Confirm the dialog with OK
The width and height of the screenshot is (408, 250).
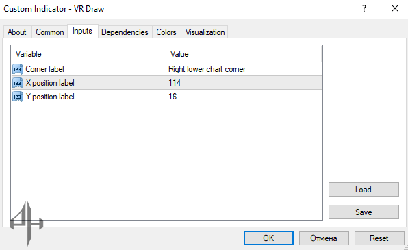click(x=268, y=238)
